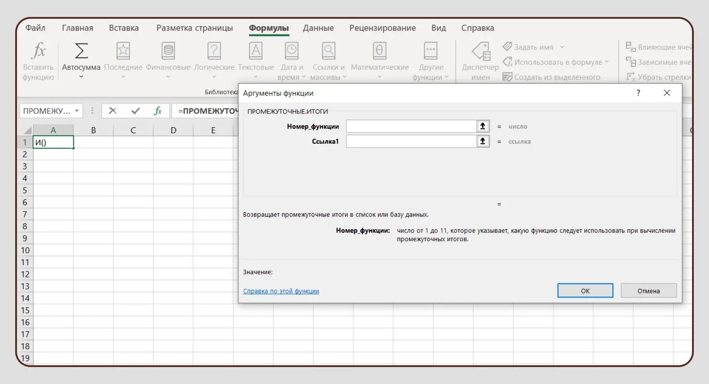Switch to the Справка tab
The image size is (709, 384).
click(478, 28)
